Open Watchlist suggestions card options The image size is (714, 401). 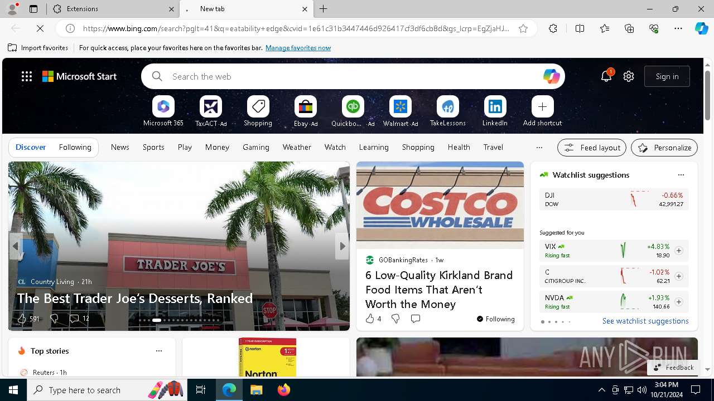tap(681, 175)
